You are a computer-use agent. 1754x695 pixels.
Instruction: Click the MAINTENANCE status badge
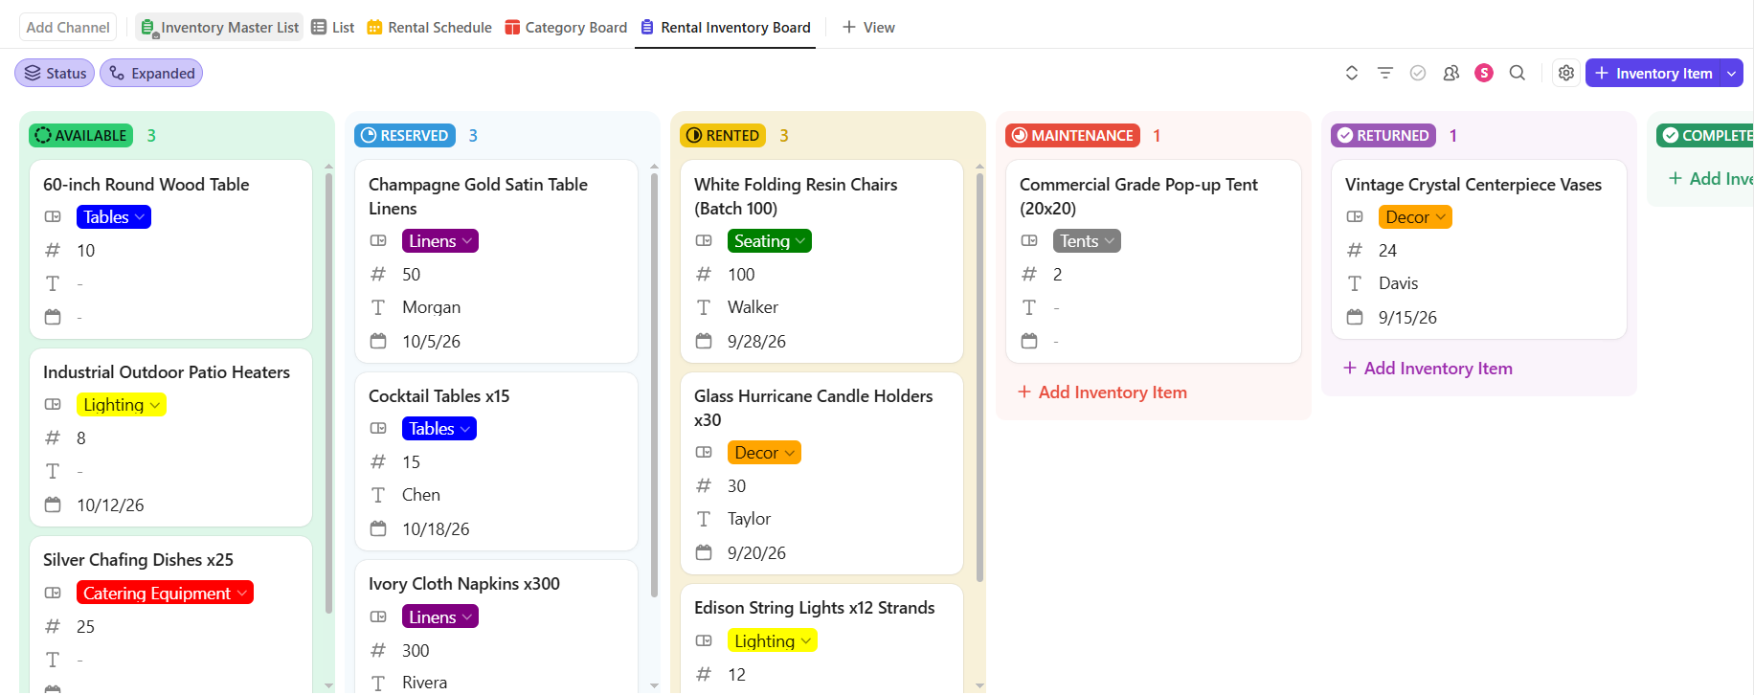pyautogui.click(x=1072, y=135)
